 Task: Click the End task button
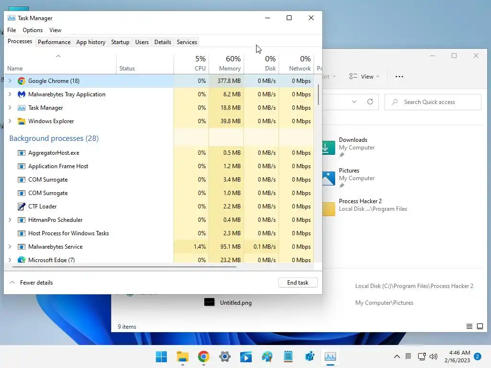(298, 283)
